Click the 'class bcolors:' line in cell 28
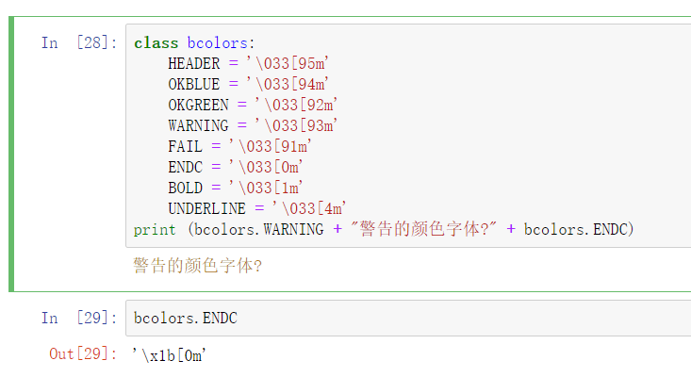 (x=194, y=42)
